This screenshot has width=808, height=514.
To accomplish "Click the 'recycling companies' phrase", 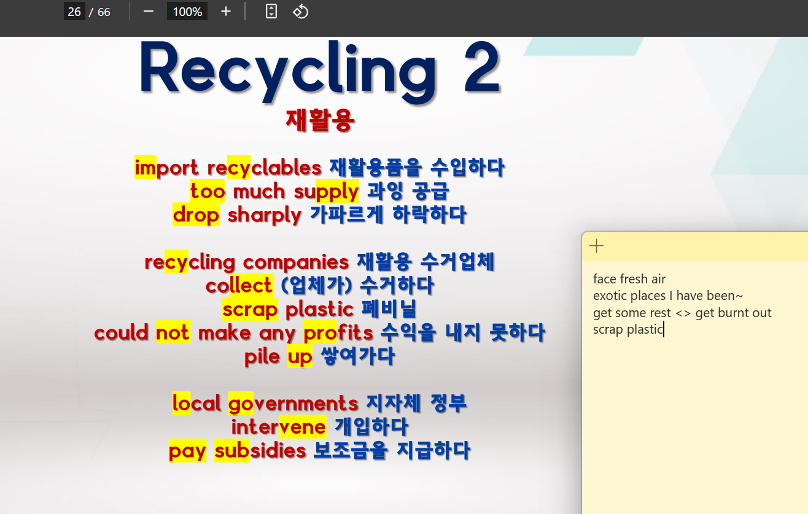I will [247, 263].
